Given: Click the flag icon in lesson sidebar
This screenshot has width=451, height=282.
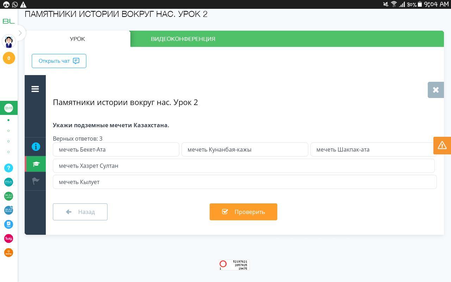Looking at the screenshot, I should coord(36,181).
